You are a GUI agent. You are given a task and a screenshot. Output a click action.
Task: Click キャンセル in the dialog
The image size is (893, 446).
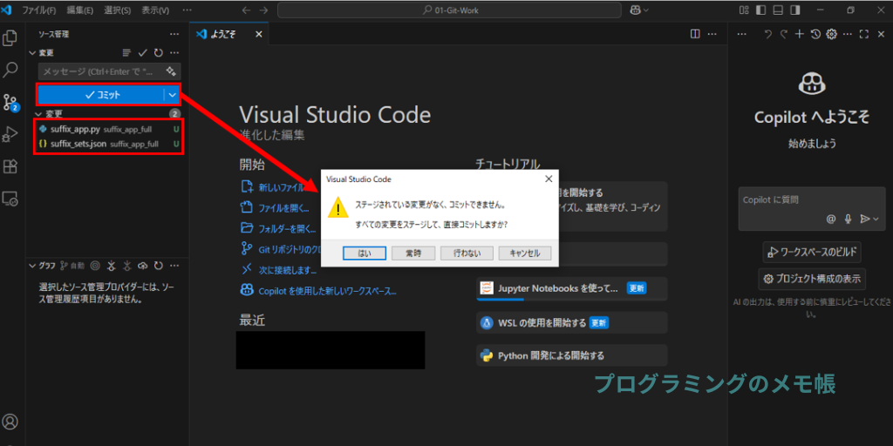[x=524, y=253]
